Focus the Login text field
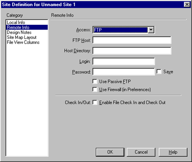 [x=123, y=62]
